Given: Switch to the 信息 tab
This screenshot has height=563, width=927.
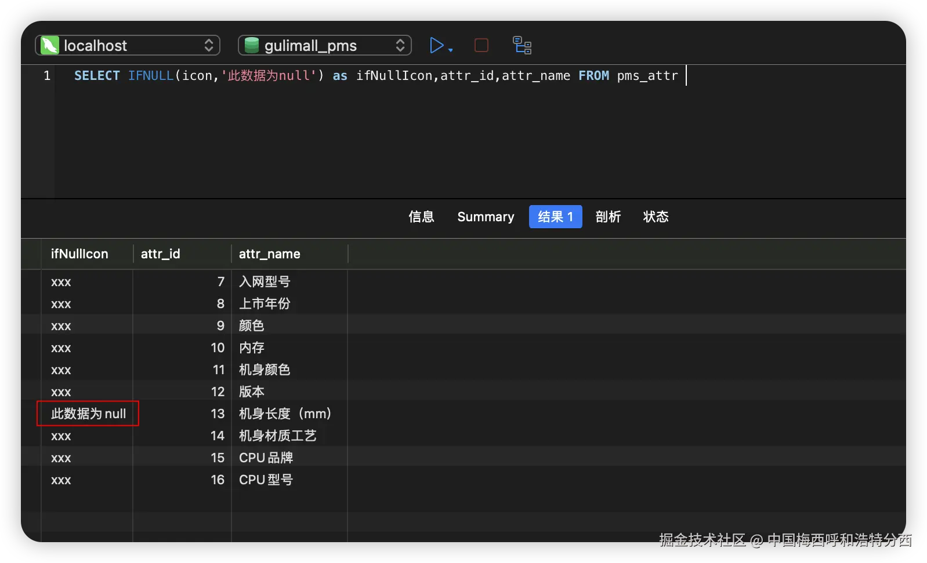Looking at the screenshot, I should (x=421, y=217).
